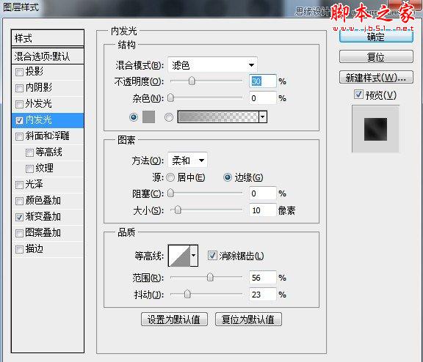Enable the 光泽 checkbox

pos(19,185)
